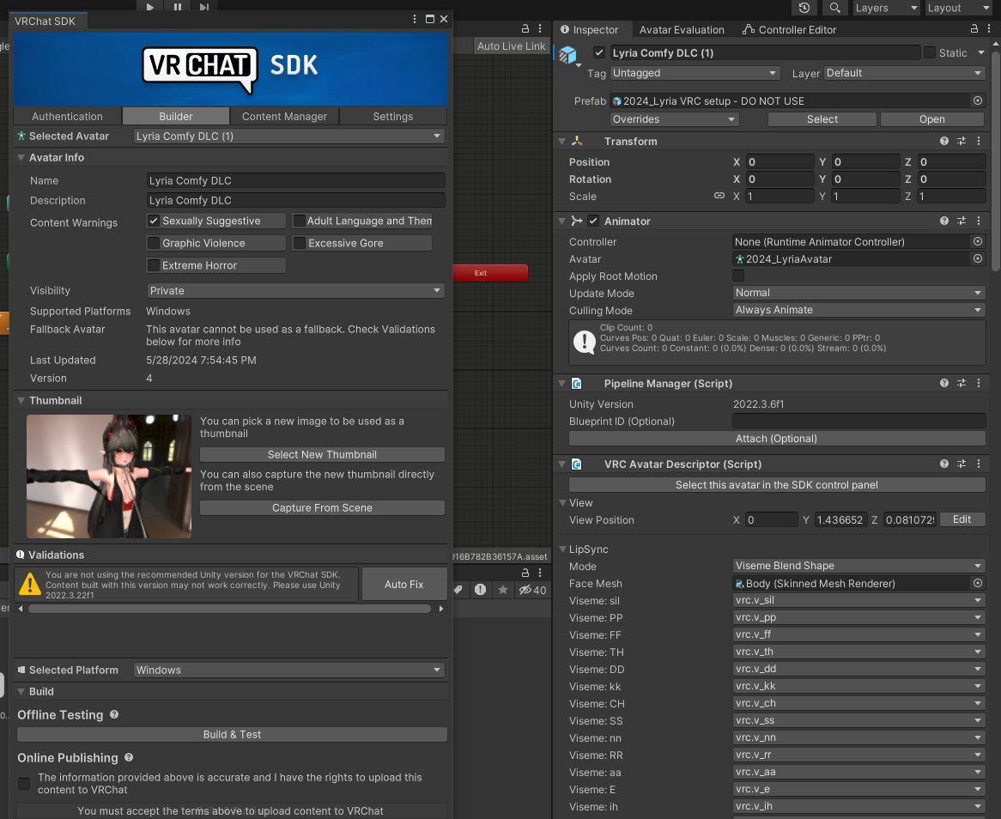Click Auto Fix for Unity version warning
1001x819 pixels.
point(404,584)
